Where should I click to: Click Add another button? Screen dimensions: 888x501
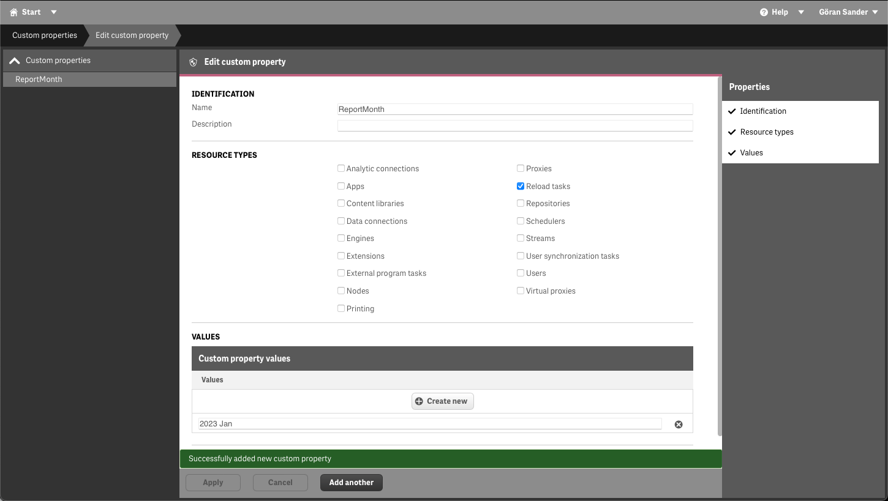[352, 483]
